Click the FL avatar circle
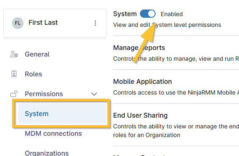The height and width of the screenshot is (156, 239). [x=18, y=23]
